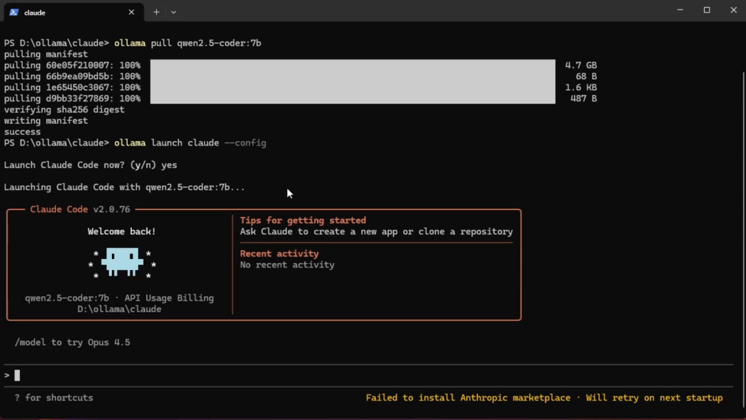Click 'No recent activity' text

(x=287, y=265)
